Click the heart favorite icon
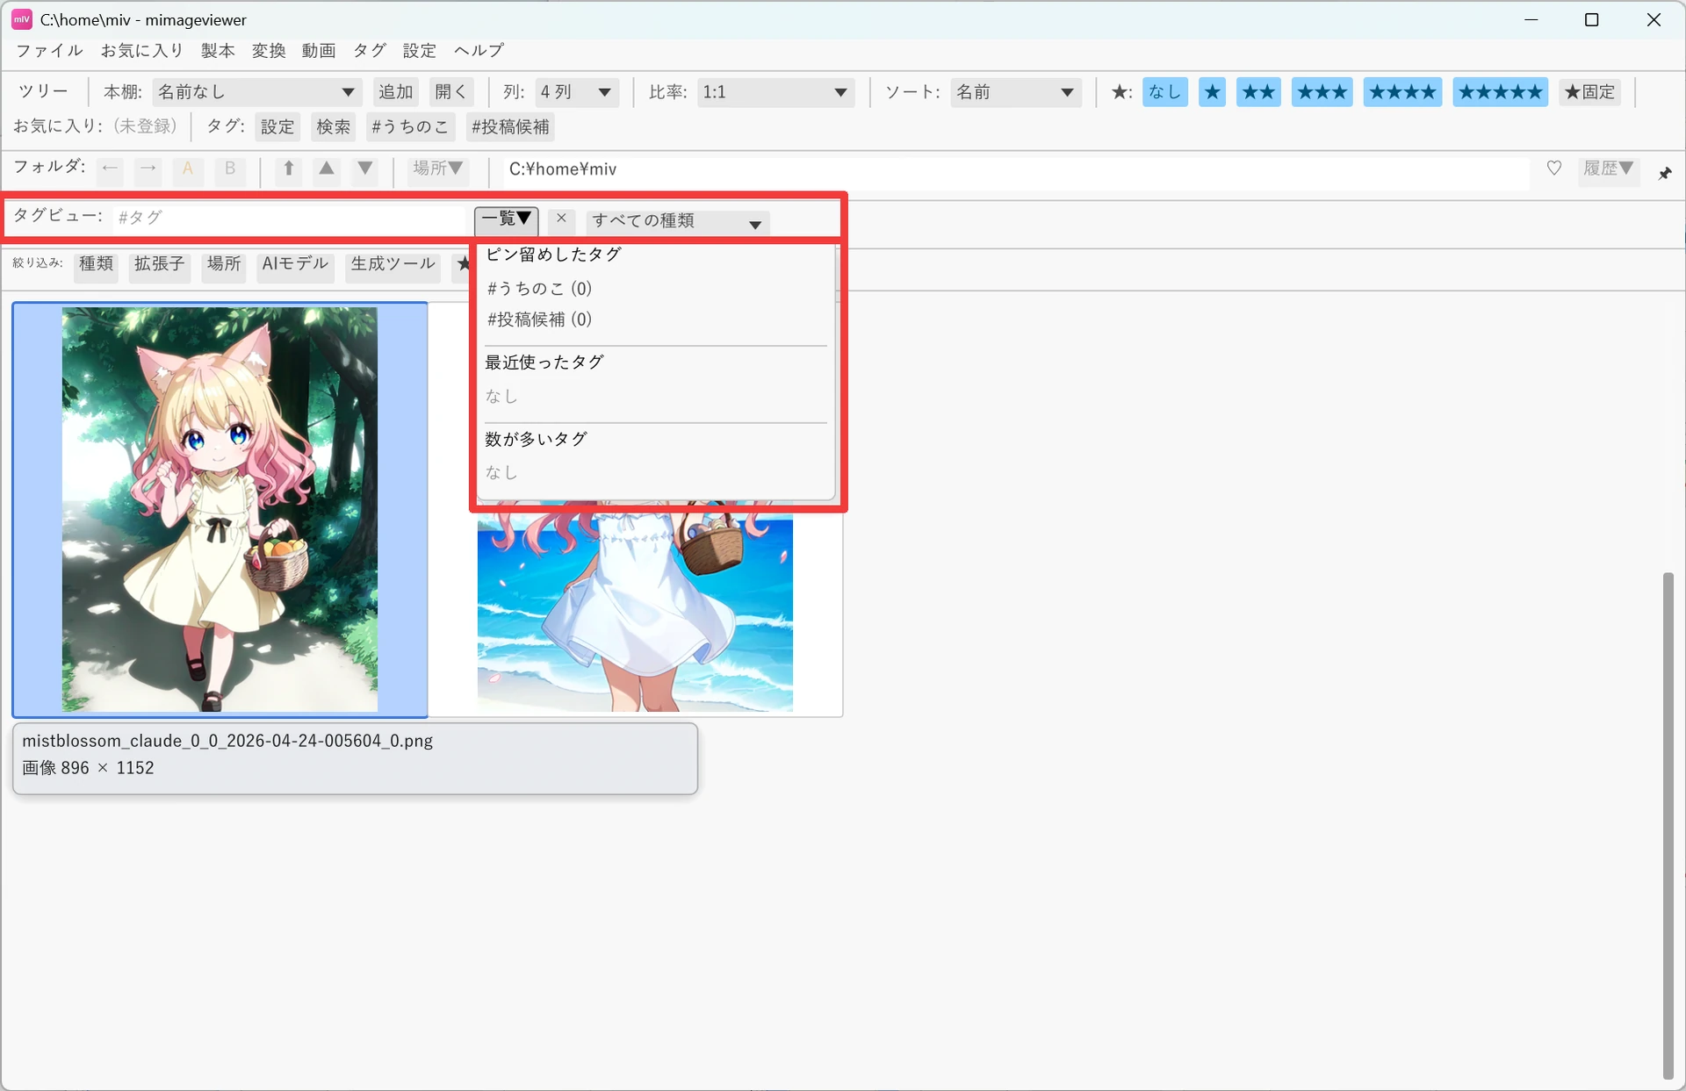The height and width of the screenshot is (1091, 1686). click(x=1554, y=169)
